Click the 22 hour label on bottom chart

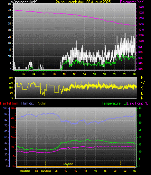point(125,171)
